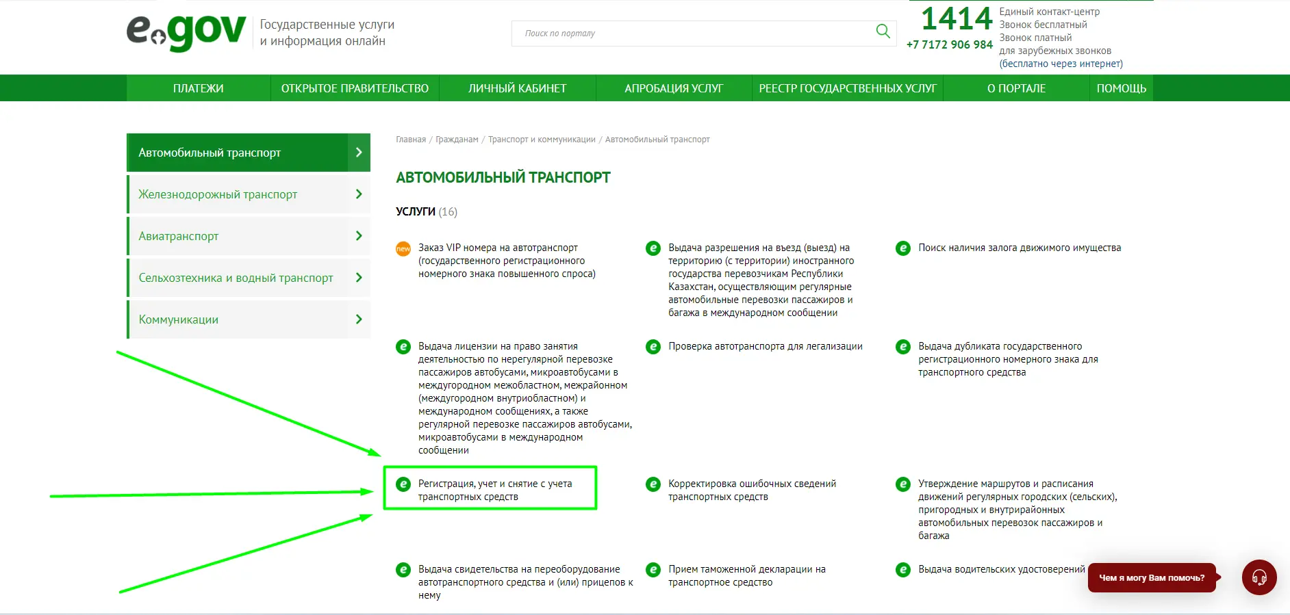The image size is (1290, 615).
Task: Open 'Регистрация, учет и снятие с учета' service
Action: click(x=495, y=490)
